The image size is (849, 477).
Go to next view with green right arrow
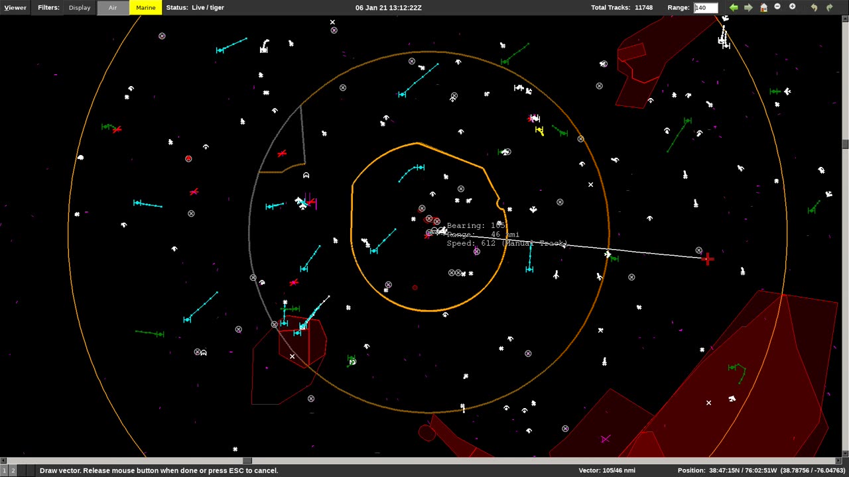tap(748, 7)
